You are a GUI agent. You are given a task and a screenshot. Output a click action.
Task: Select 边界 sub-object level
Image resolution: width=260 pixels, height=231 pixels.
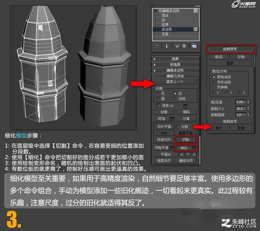click(x=165, y=25)
